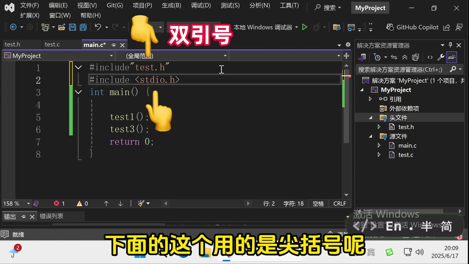Open Find in Files folder-search icon
This screenshot has height=264, width=469.
click(x=336, y=27)
